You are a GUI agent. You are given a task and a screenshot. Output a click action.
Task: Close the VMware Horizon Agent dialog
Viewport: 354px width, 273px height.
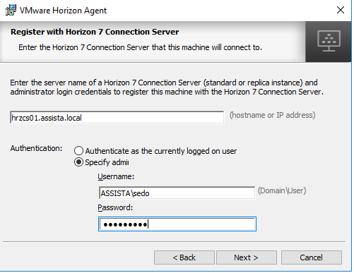[341, 10]
